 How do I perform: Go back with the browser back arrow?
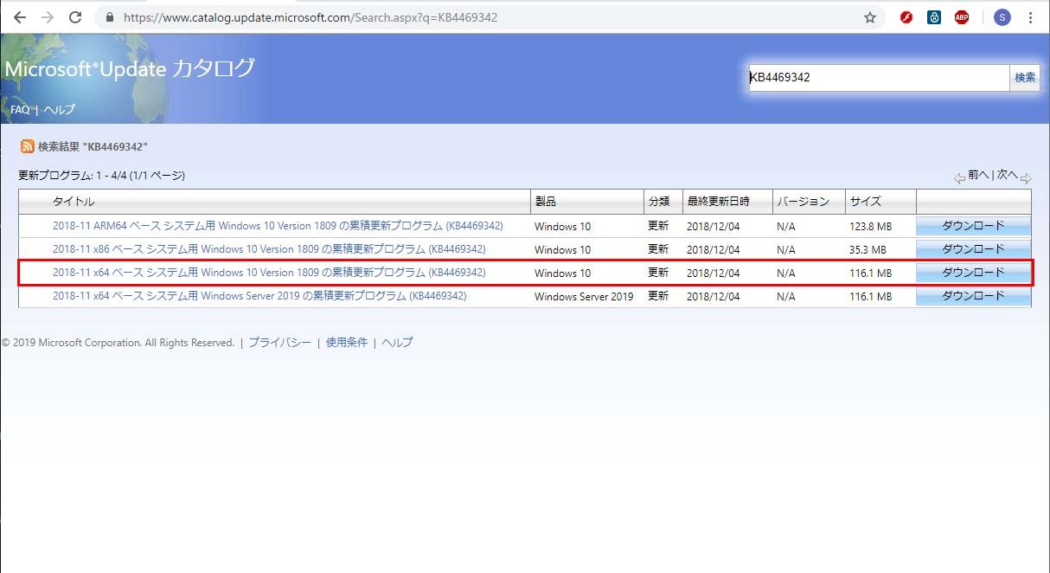tap(20, 17)
